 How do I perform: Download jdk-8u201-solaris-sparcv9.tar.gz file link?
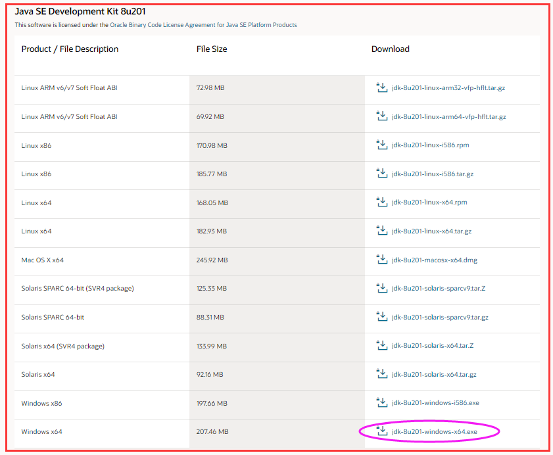click(x=440, y=317)
